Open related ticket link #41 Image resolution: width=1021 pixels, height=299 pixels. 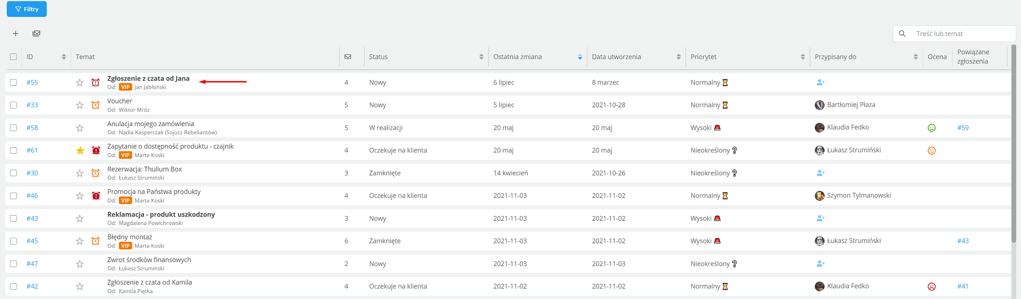[x=963, y=286]
